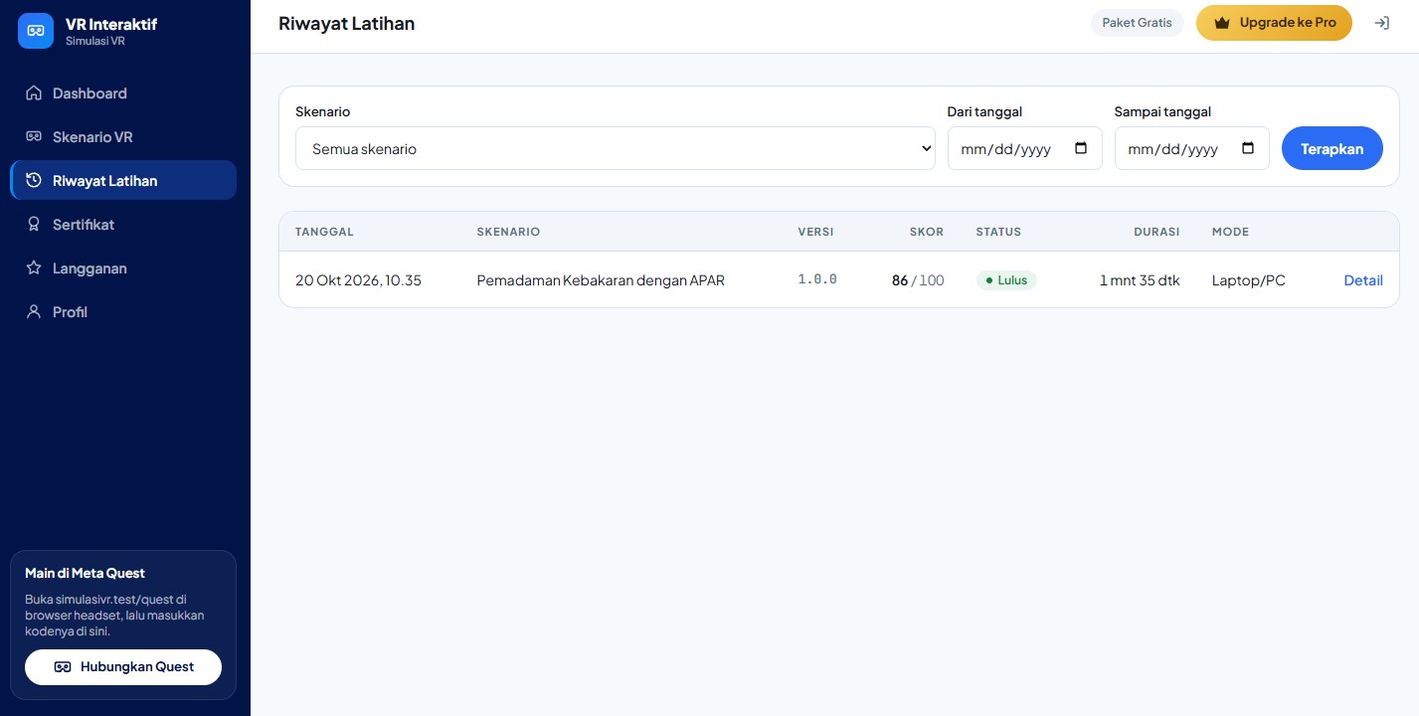The image size is (1419, 716).
Task: Open the Dashboard menu item
Action: 123,93
